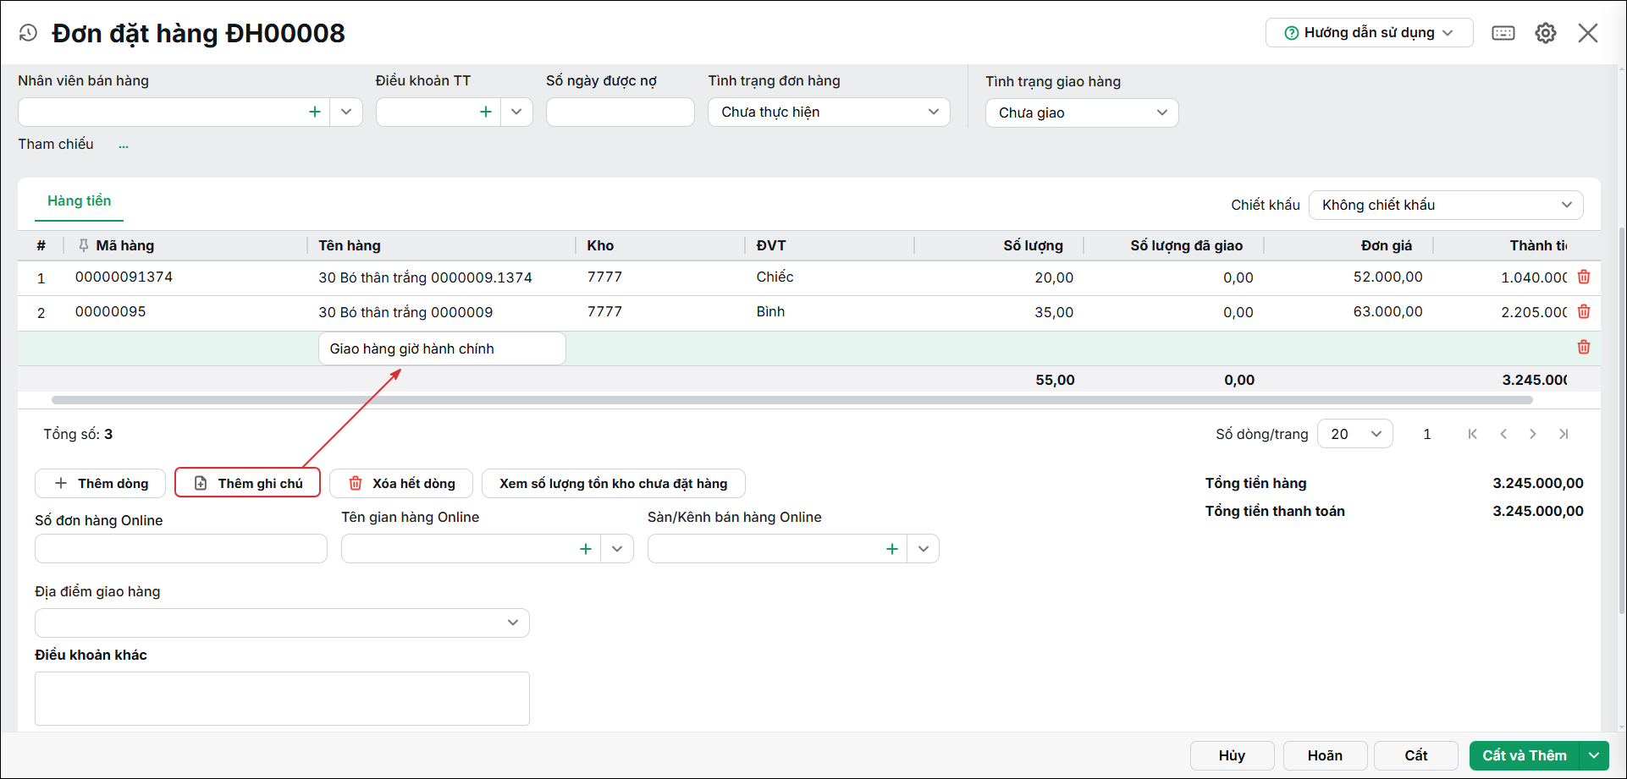Image resolution: width=1627 pixels, height=779 pixels.
Task: Close the Đơn đặt hàng window
Action: [x=1588, y=33]
